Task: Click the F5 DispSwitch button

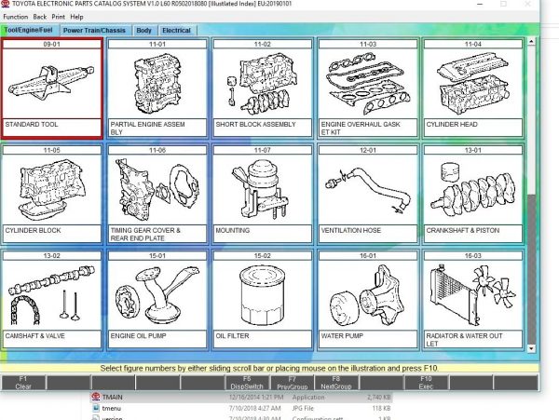Action: [x=247, y=383]
